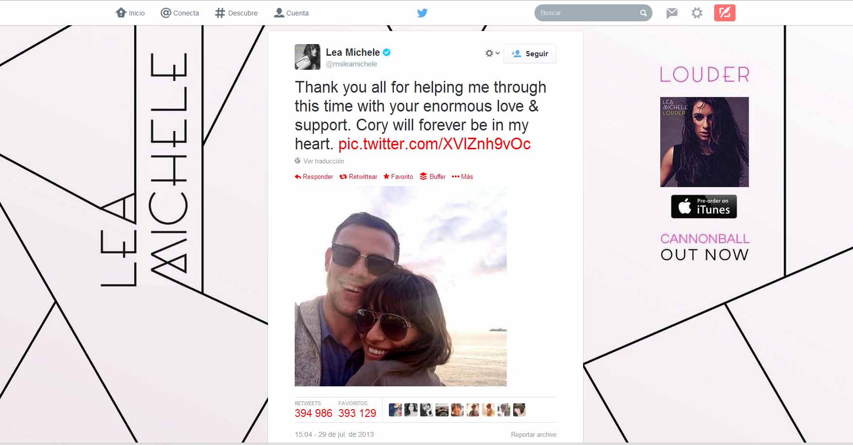Click the Twitter bird logo

[422, 13]
